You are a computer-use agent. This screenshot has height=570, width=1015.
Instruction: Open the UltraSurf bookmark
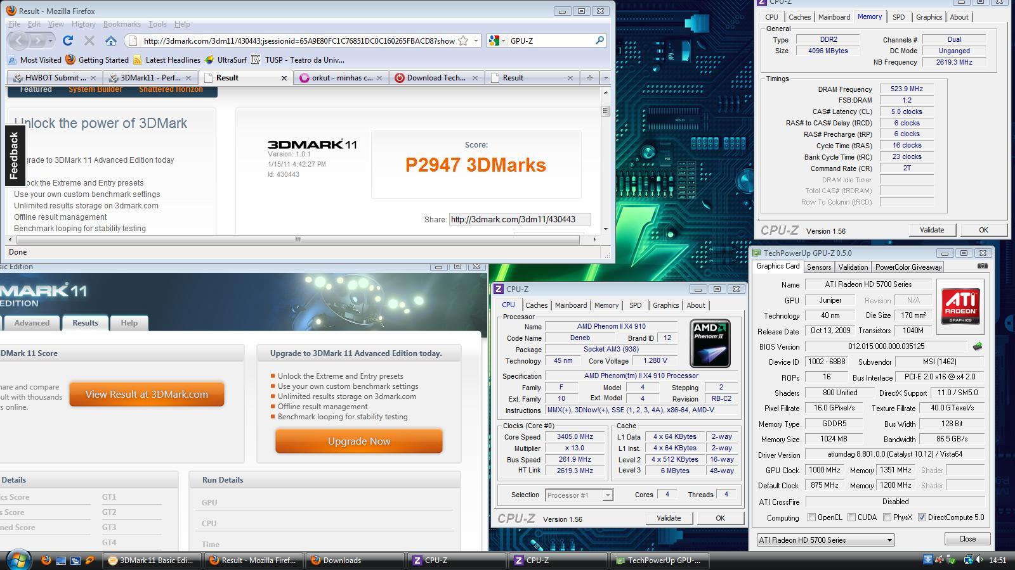[225, 60]
